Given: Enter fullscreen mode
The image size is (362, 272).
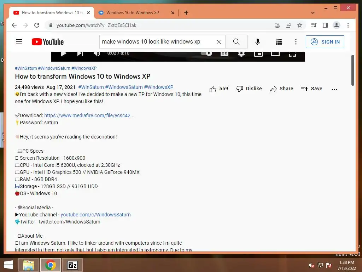Looking at the screenshot, I should pyautogui.click(x=292, y=54).
